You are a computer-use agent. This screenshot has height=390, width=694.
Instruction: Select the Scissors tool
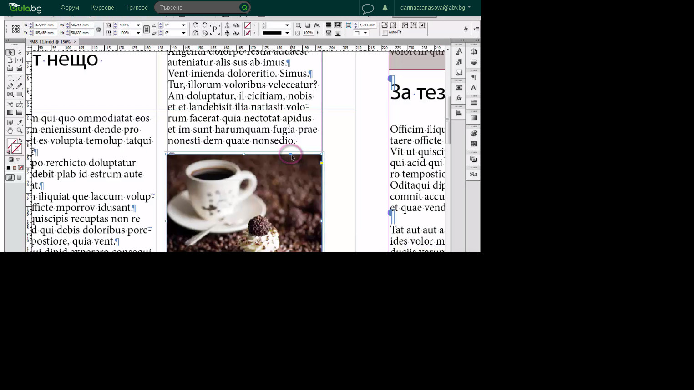click(10, 104)
